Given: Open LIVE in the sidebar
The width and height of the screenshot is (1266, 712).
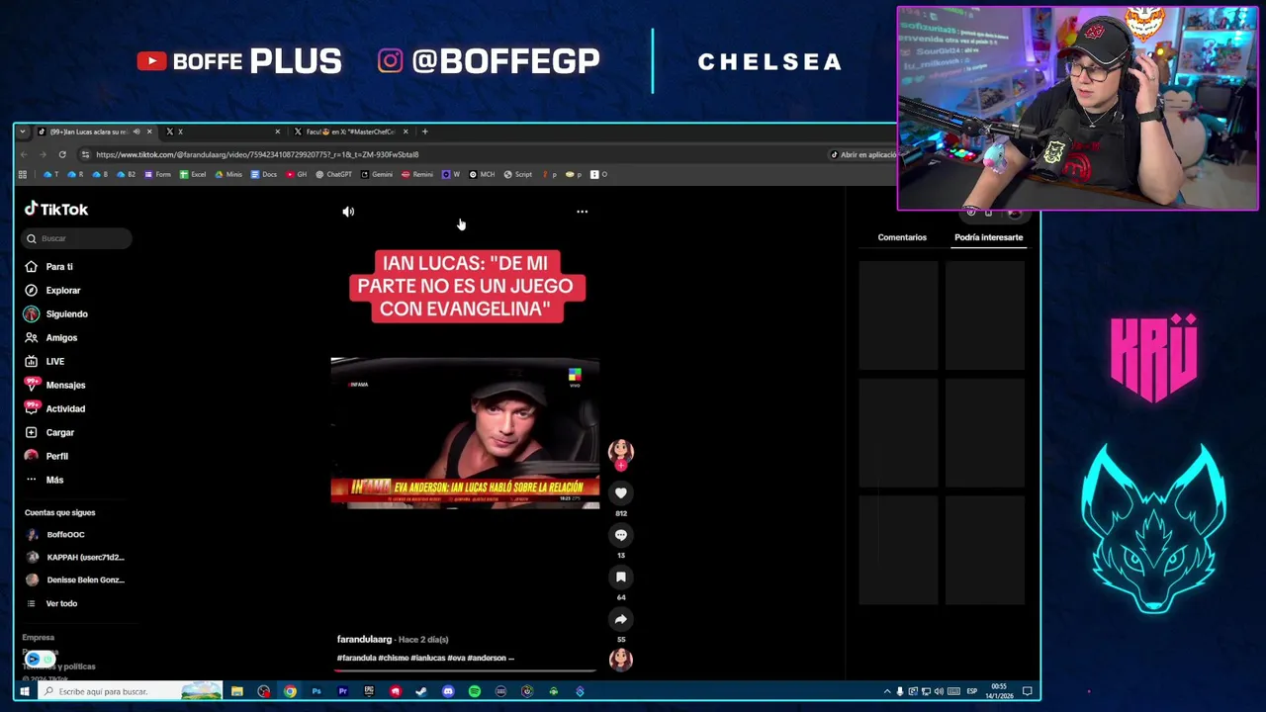Looking at the screenshot, I should tap(45, 362).
